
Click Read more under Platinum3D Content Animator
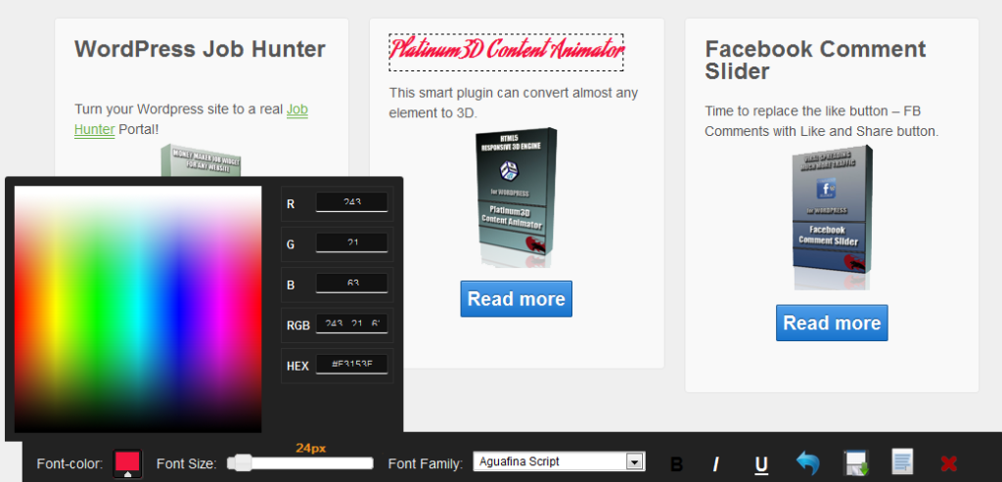[517, 299]
